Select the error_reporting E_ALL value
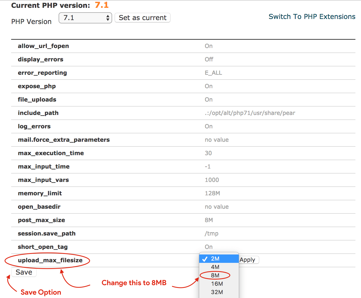The image size is (361, 298). [213, 73]
